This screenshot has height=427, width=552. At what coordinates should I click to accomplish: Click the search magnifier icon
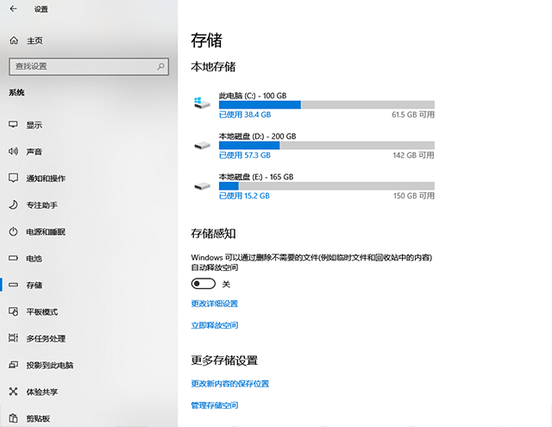click(160, 66)
